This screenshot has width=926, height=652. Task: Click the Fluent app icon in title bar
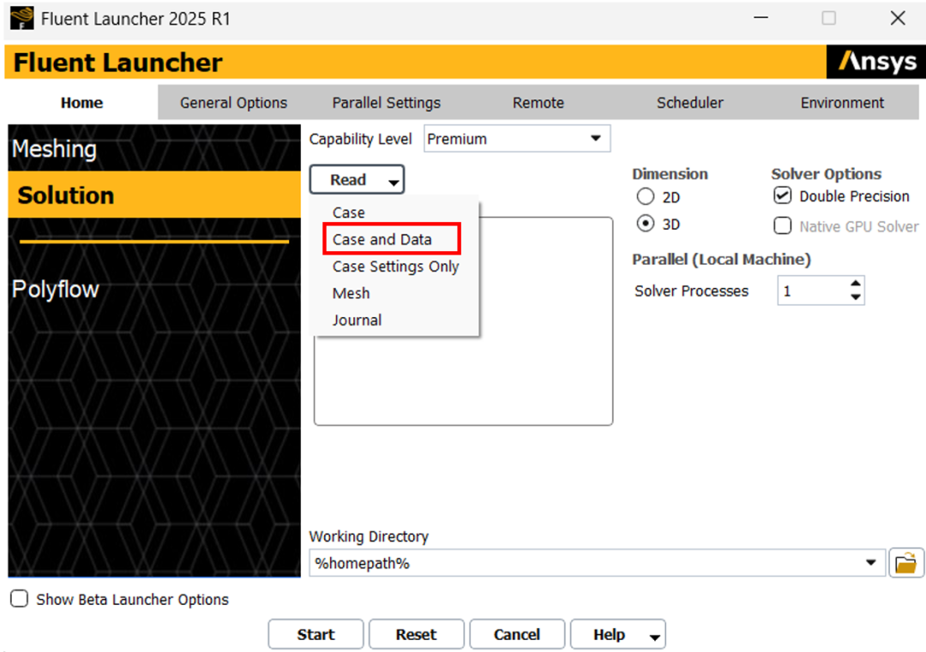[x=21, y=18]
